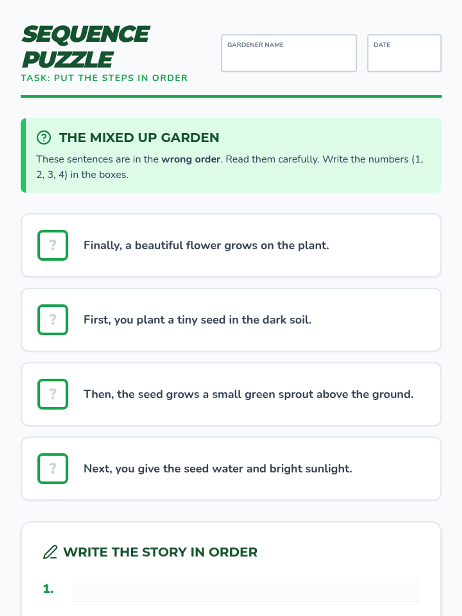Select the answer box for the Finally sentence
462x616 pixels.
53,245
